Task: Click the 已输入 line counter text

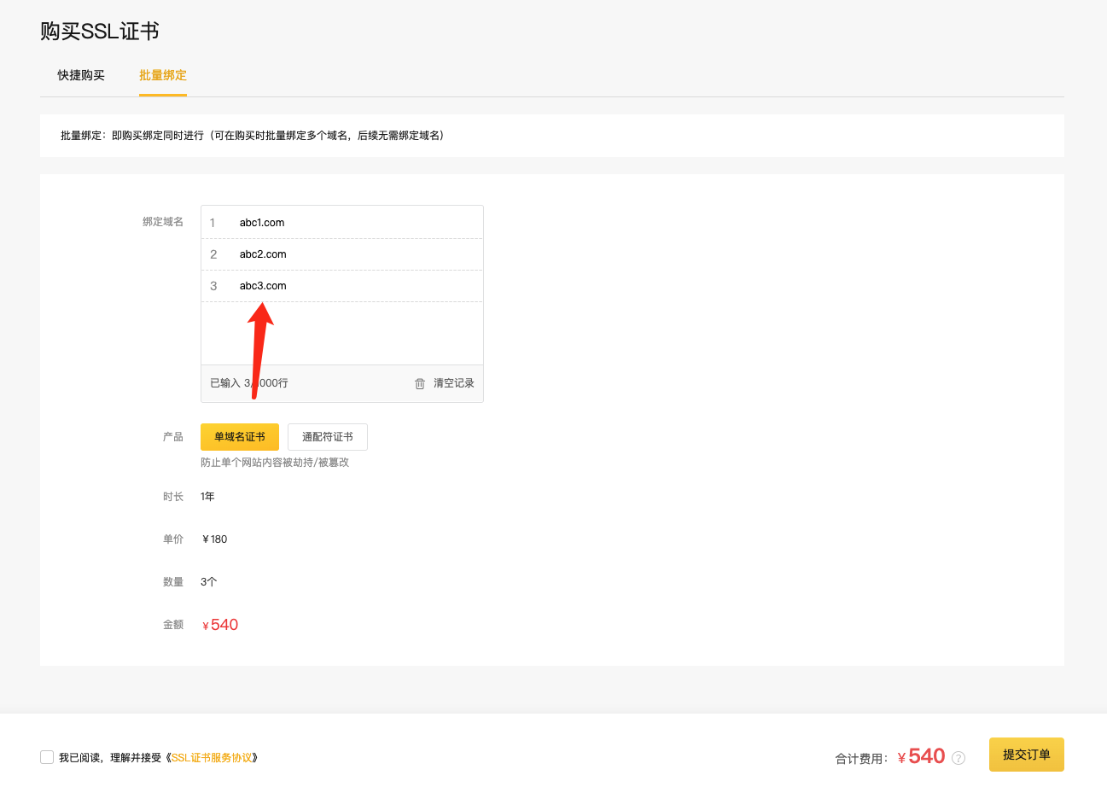Action: pos(249,383)
